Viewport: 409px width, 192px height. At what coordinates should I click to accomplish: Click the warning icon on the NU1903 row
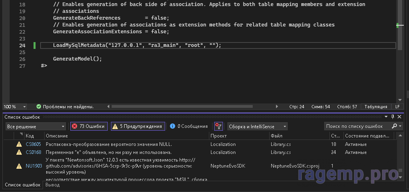[x=18, y=166]
